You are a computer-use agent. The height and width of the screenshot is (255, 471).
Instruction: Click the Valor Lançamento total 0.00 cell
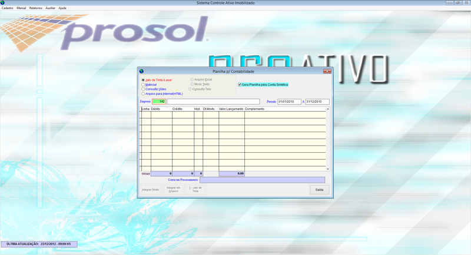[x=231, y=173]
